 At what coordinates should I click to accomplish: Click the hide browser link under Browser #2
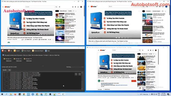tap(19, 61)
